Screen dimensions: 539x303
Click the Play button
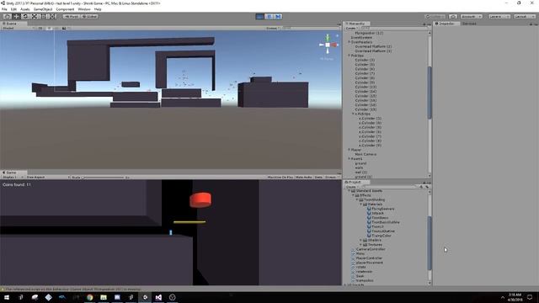(x=260, y=17)
